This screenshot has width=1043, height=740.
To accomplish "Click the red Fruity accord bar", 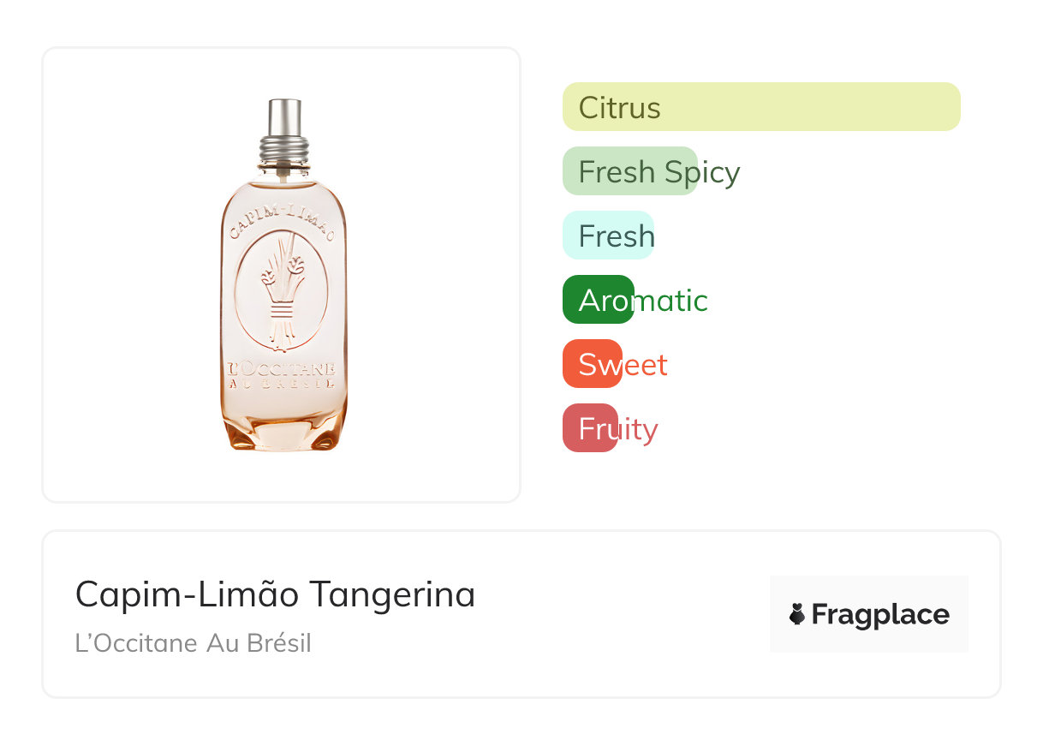I will click(x=590, y=428).
